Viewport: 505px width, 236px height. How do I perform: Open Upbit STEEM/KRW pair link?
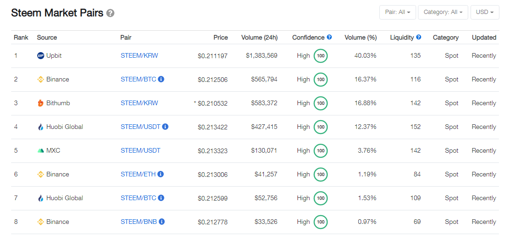pos(140,55)
